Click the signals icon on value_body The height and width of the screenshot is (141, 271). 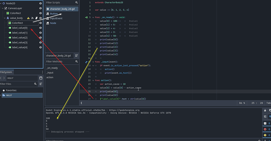click(x=32, y=18)
